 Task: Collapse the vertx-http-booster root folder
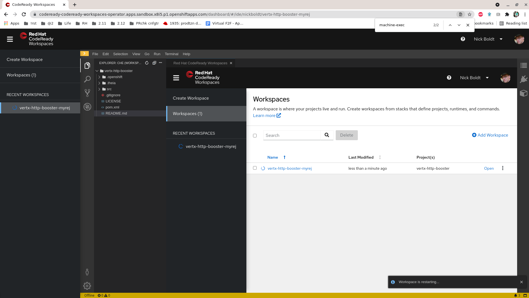[x=97, y=71]
